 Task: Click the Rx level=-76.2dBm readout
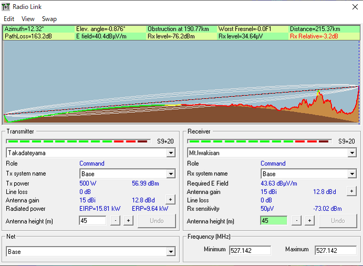point(171,36)
